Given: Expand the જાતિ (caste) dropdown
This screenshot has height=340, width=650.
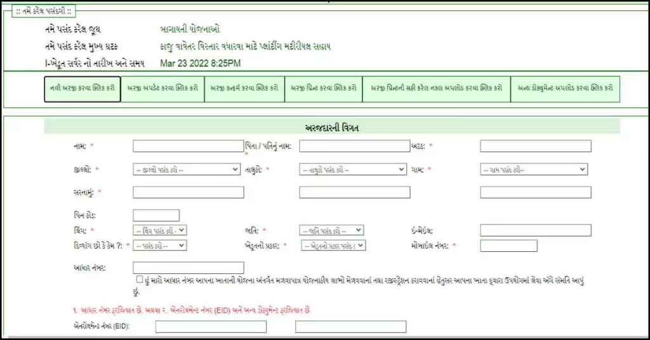Looking at the screenshot, I should point(331,230).
